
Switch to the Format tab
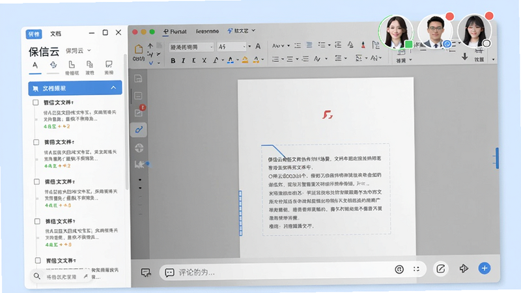click(175, 31)
